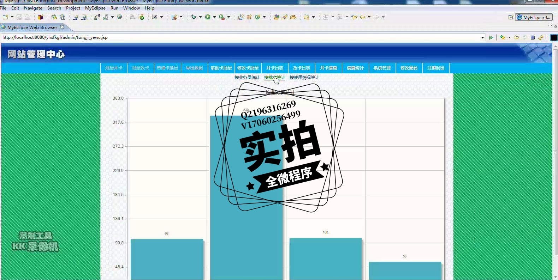
Task: Click the 注销退出 navigation tab
Action: tap(436, 68)
